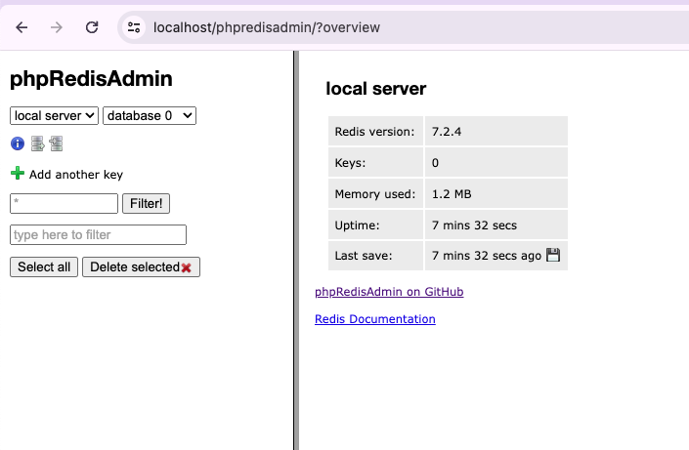Go back with the browser back arrow

pyautogui.click(x=22, y=27)
